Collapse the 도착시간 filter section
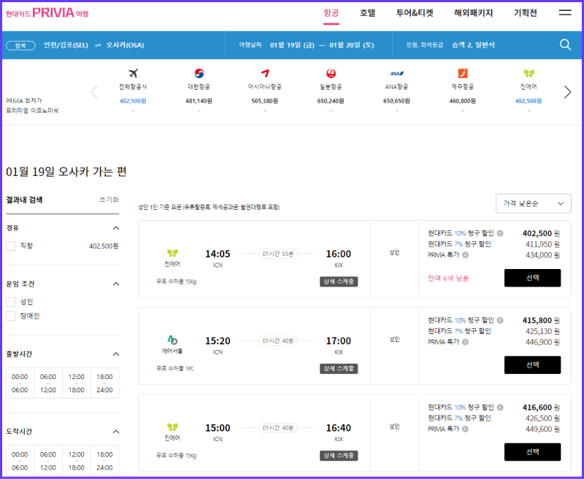584x479 pixels. [116, 432]
